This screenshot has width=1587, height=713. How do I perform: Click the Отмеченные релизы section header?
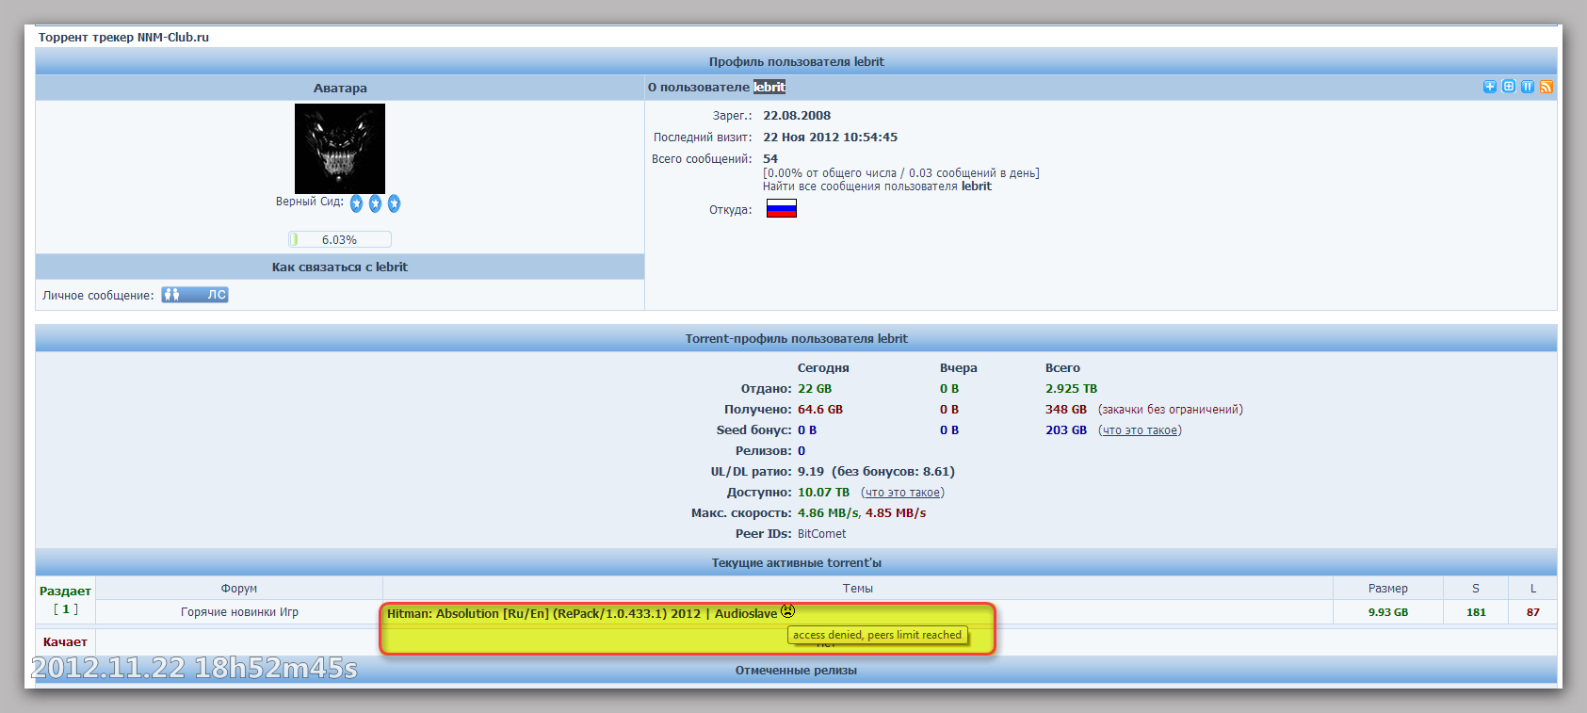point(796,671)
